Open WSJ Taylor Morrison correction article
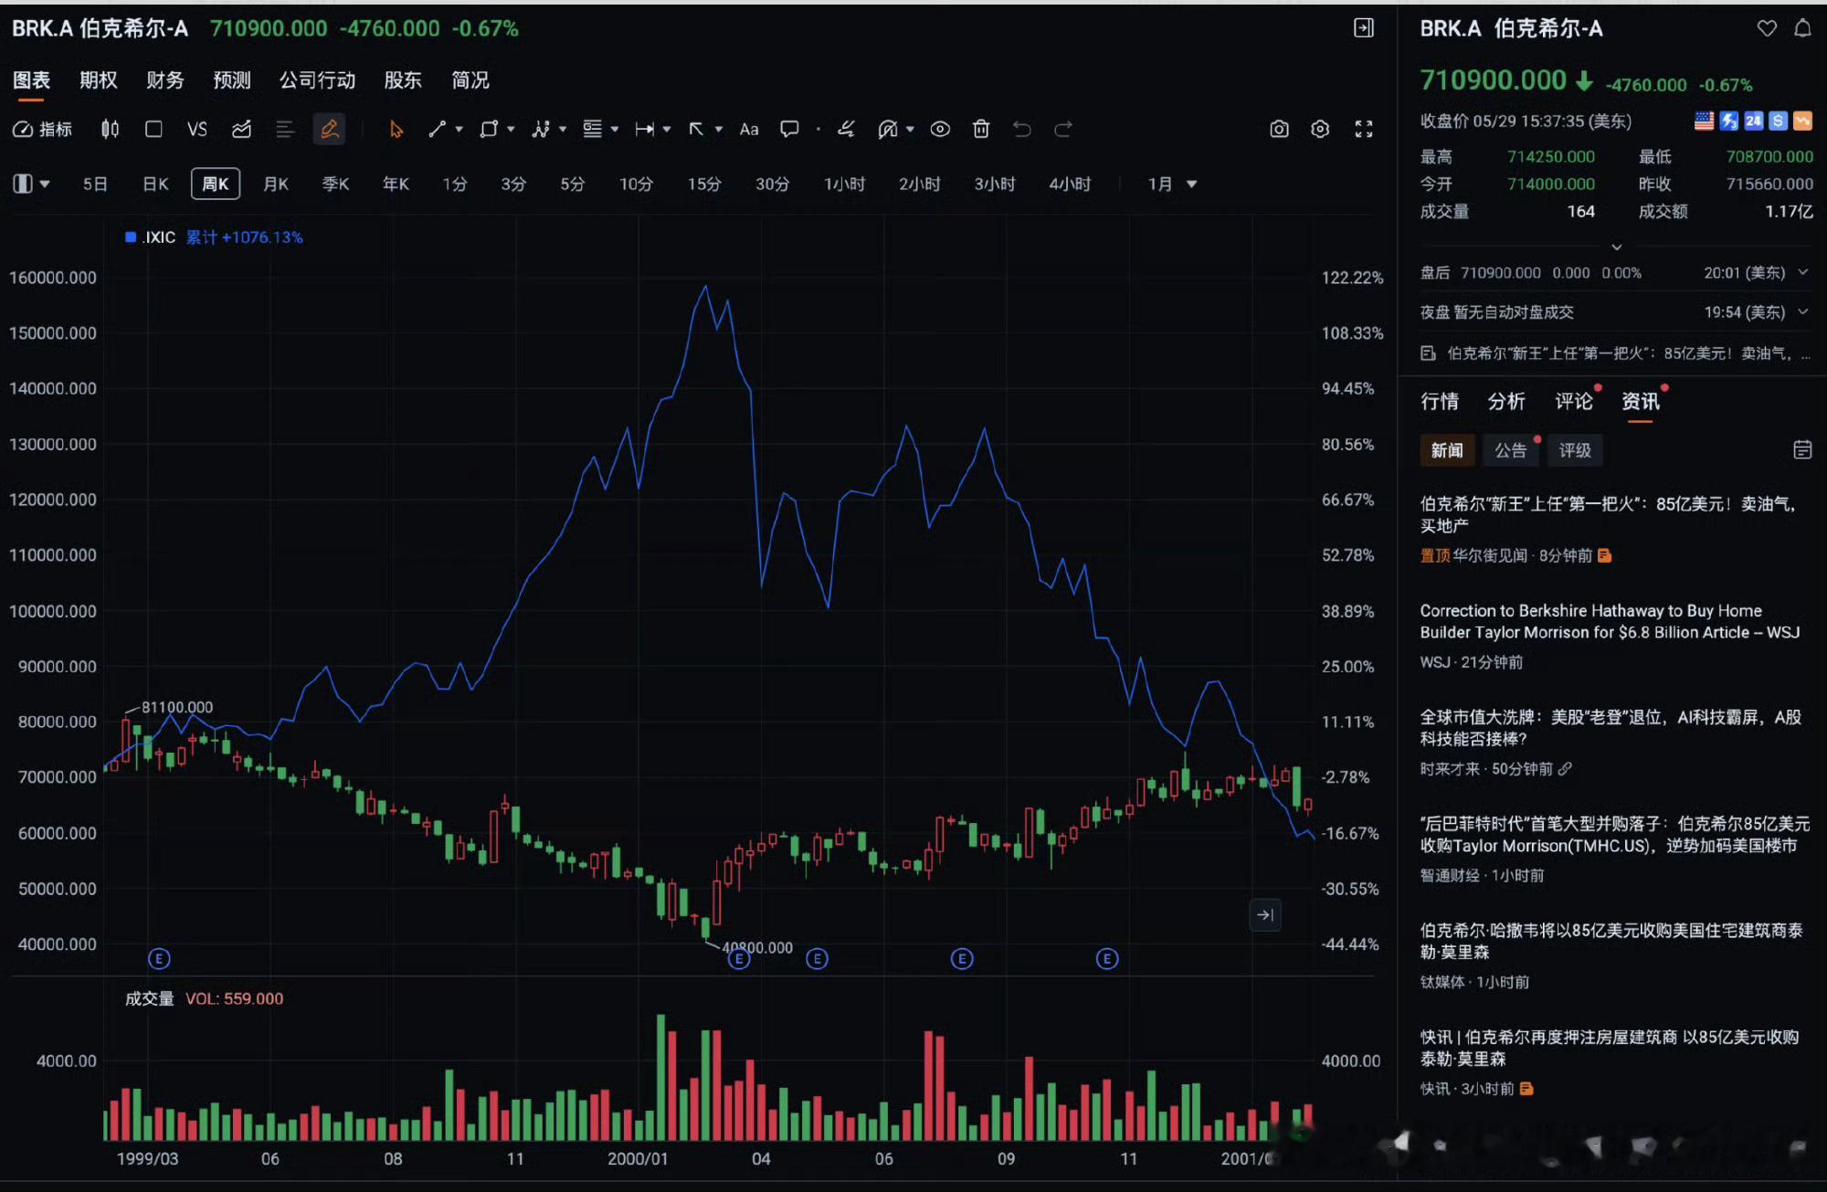This screenshot has width=1827, height=1192. 1610,621
